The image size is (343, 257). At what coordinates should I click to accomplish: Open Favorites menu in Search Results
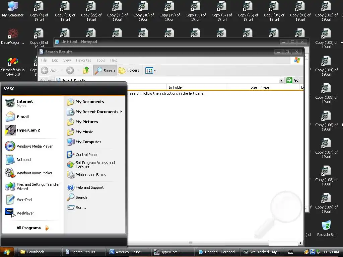point(83,60)
